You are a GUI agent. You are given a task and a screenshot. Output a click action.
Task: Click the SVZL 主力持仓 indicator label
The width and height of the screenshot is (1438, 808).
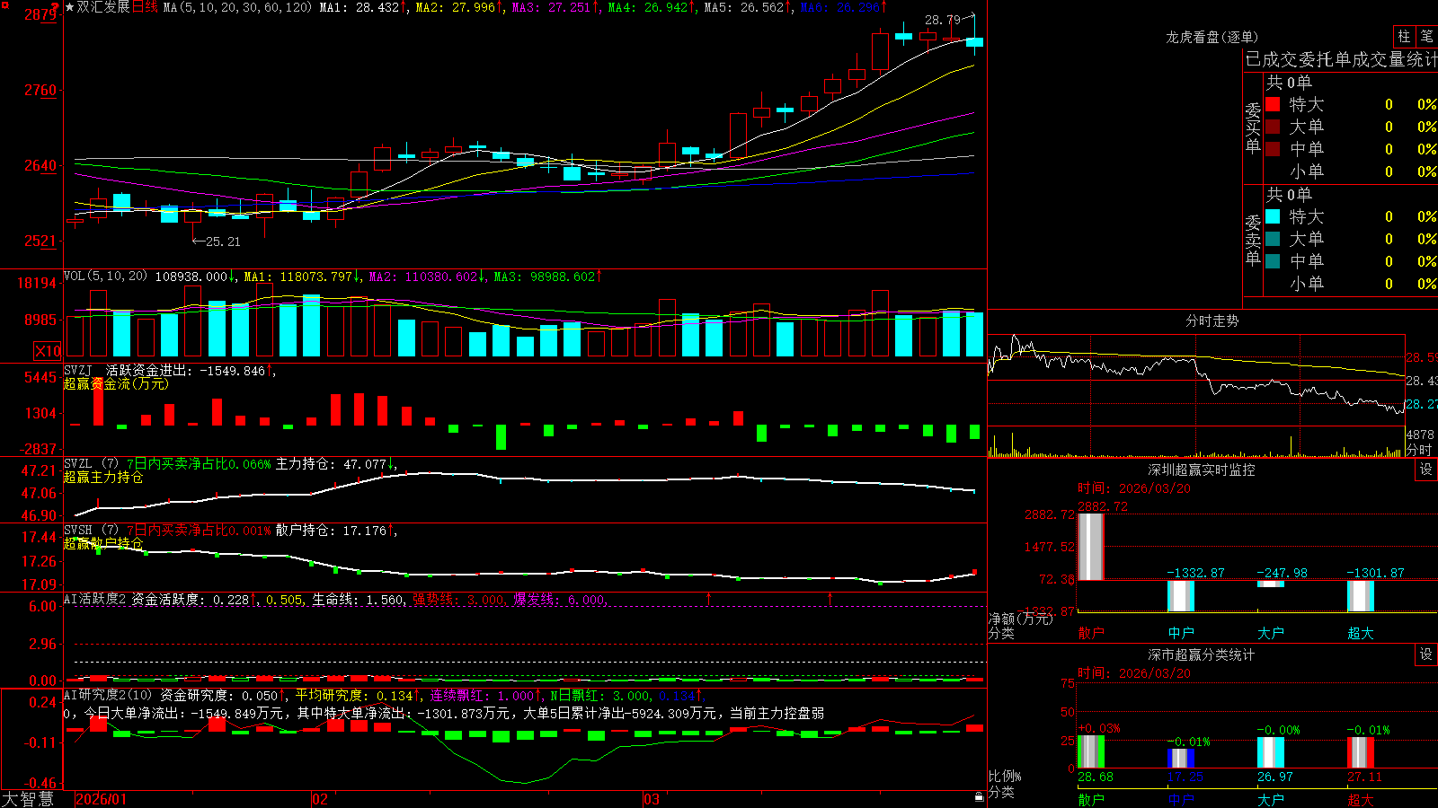229,464
